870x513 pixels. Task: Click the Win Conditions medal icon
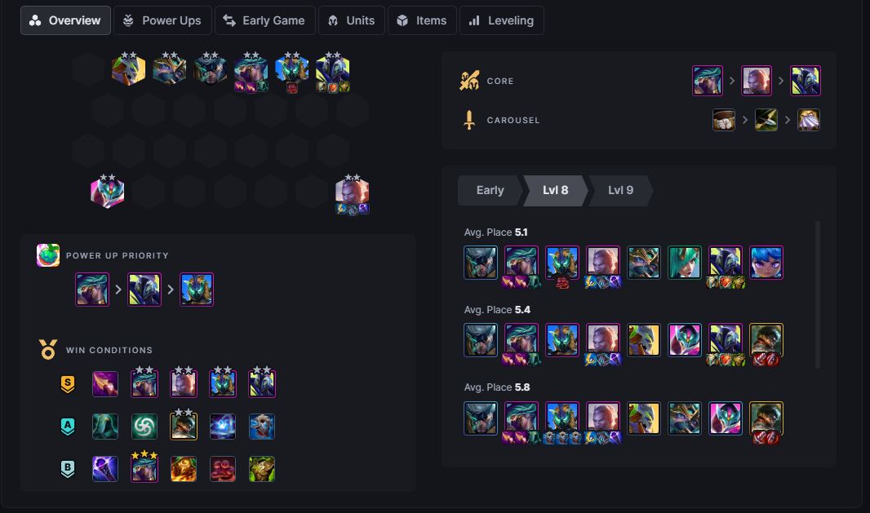point(47,349)
